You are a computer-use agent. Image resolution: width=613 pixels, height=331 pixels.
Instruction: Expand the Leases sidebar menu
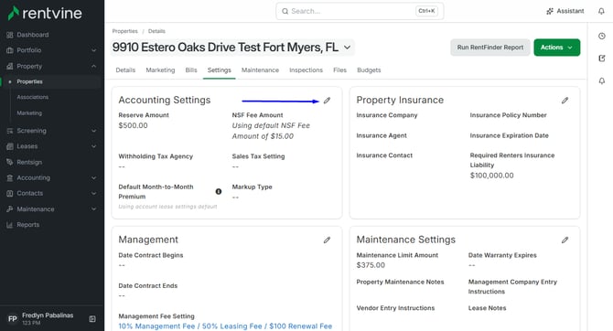[x=94, y=146]
